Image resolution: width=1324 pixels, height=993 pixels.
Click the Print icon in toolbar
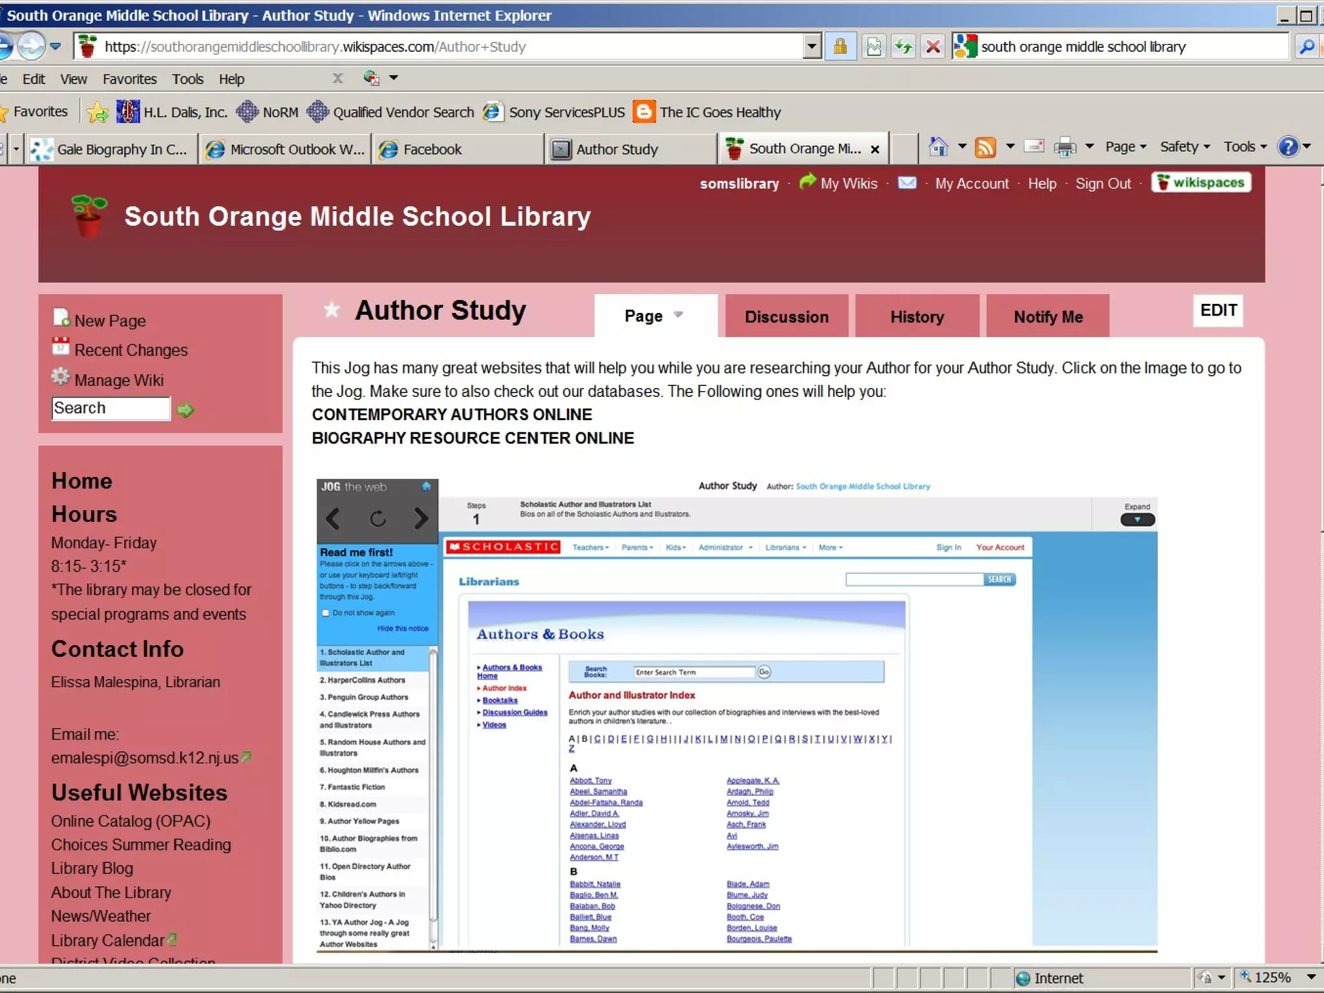[1064, 148]
